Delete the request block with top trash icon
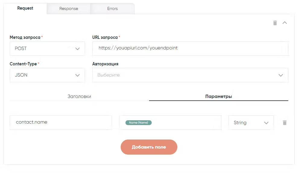Screen dimensions: 304x173 [275, 23]
